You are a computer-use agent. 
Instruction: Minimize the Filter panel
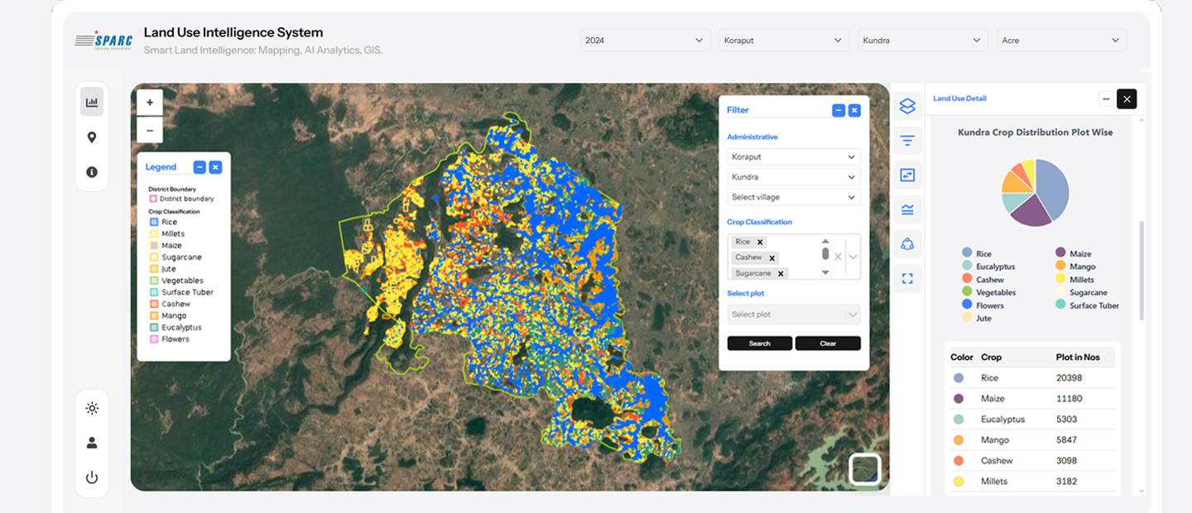pyautogui.click(x=839, y=110)
